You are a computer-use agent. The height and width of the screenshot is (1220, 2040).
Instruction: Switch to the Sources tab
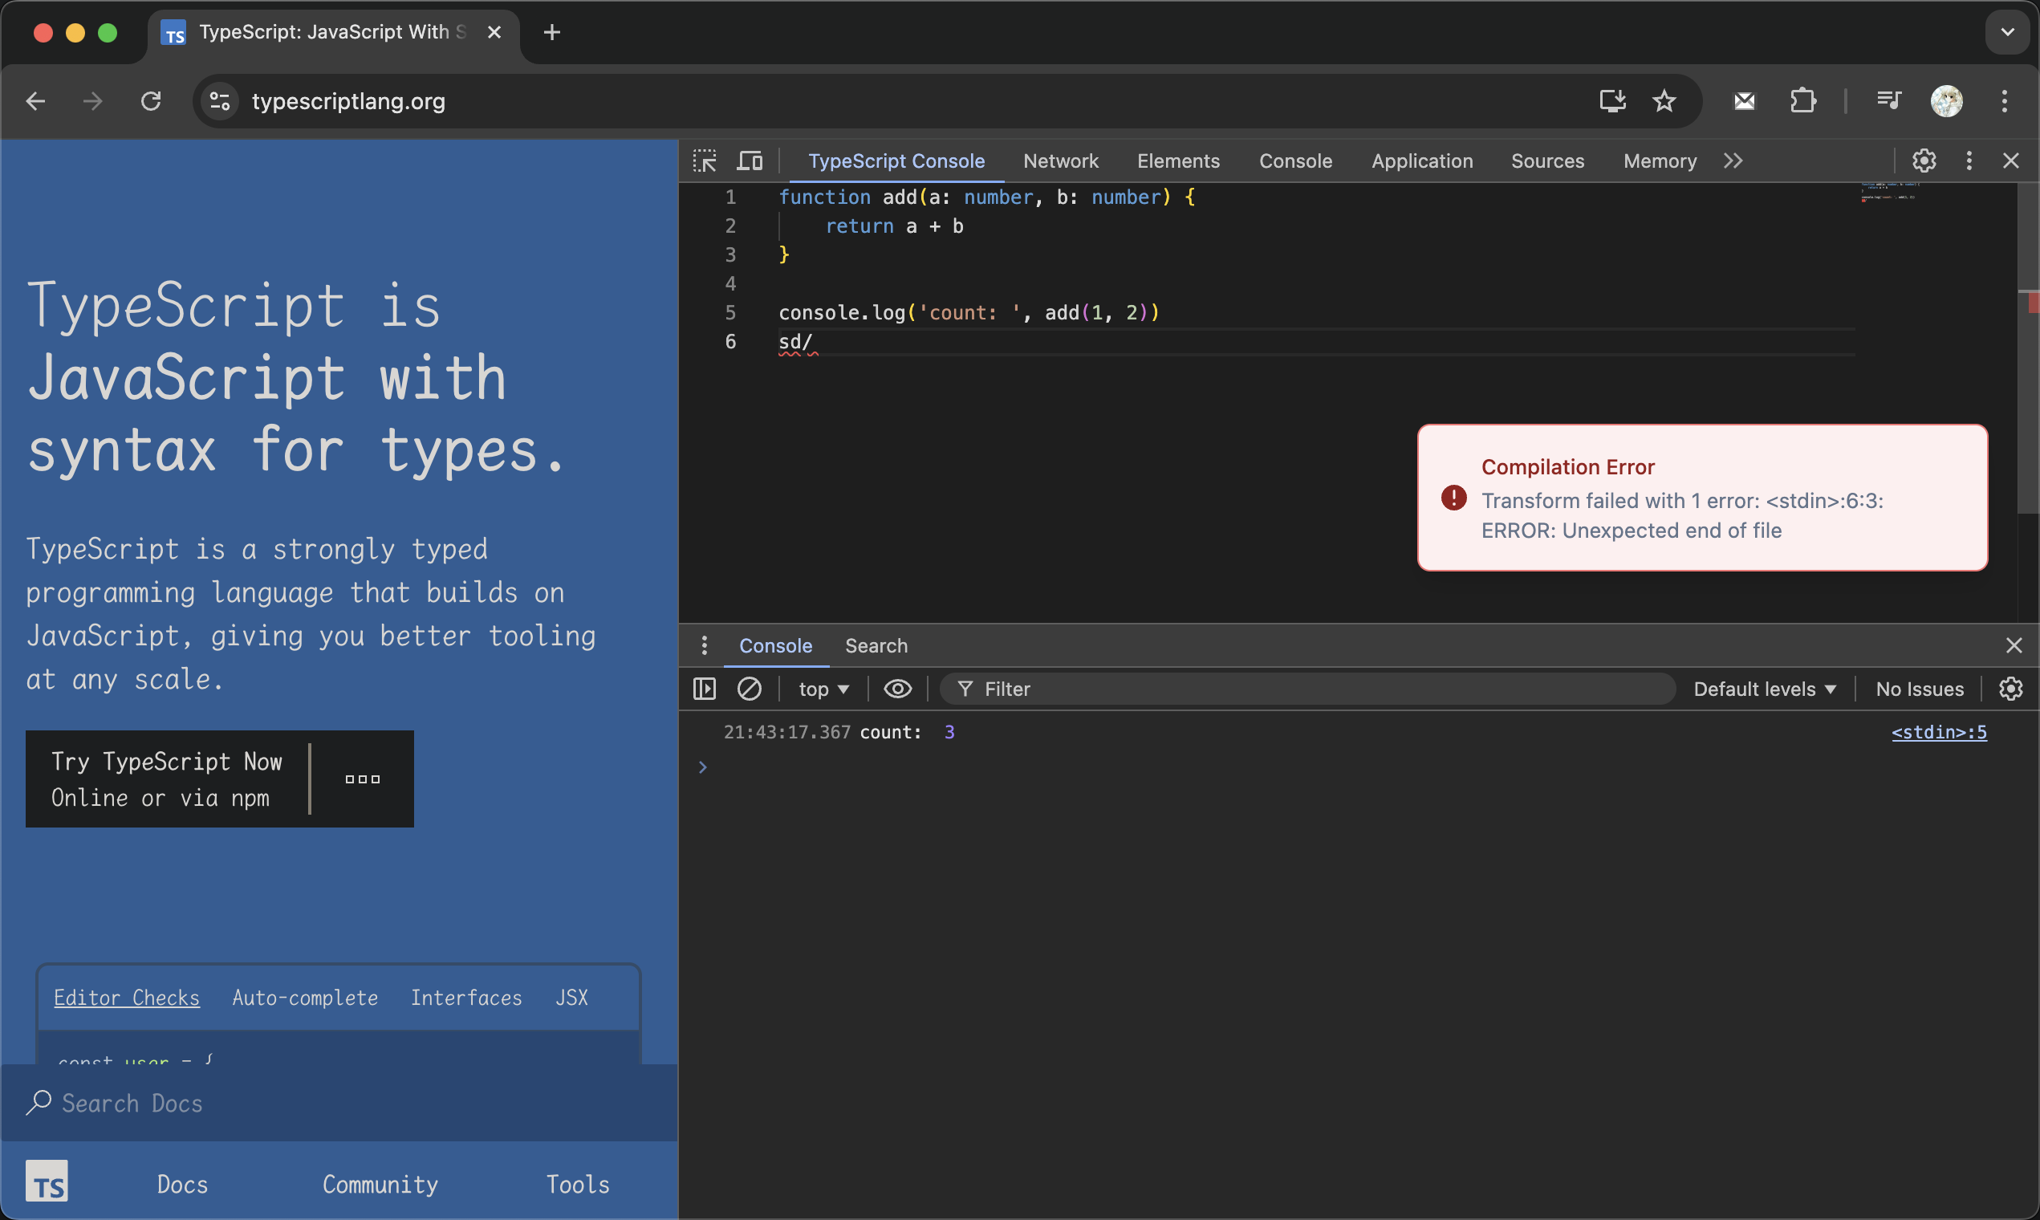(x=1546, y=161)
